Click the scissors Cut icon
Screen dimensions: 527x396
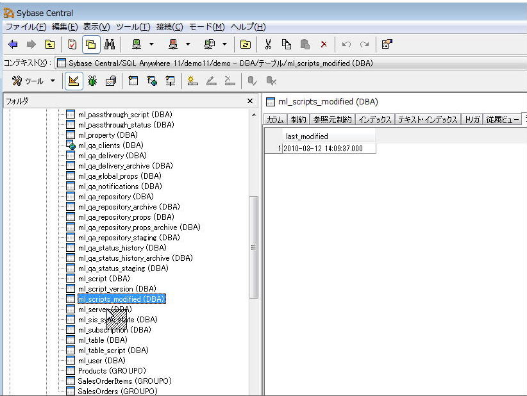[268, 44]
